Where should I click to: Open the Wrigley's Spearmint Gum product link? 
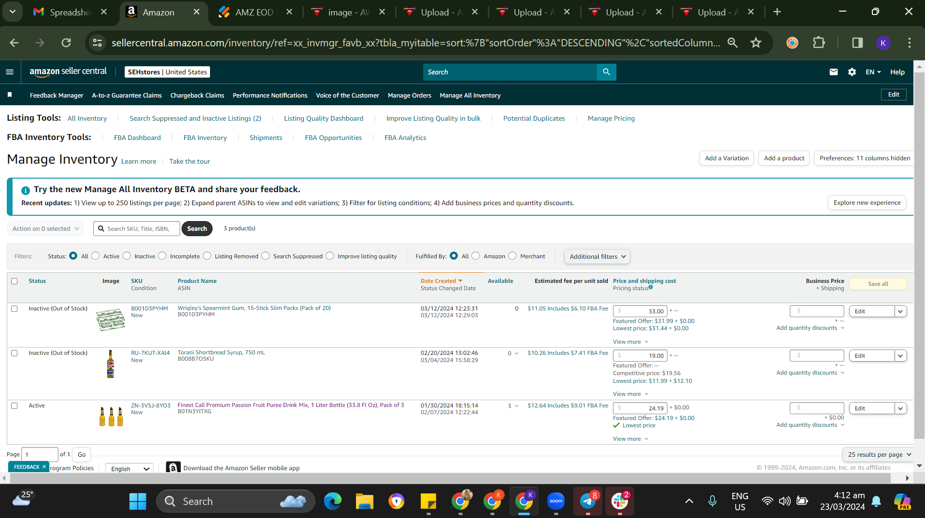254,308
